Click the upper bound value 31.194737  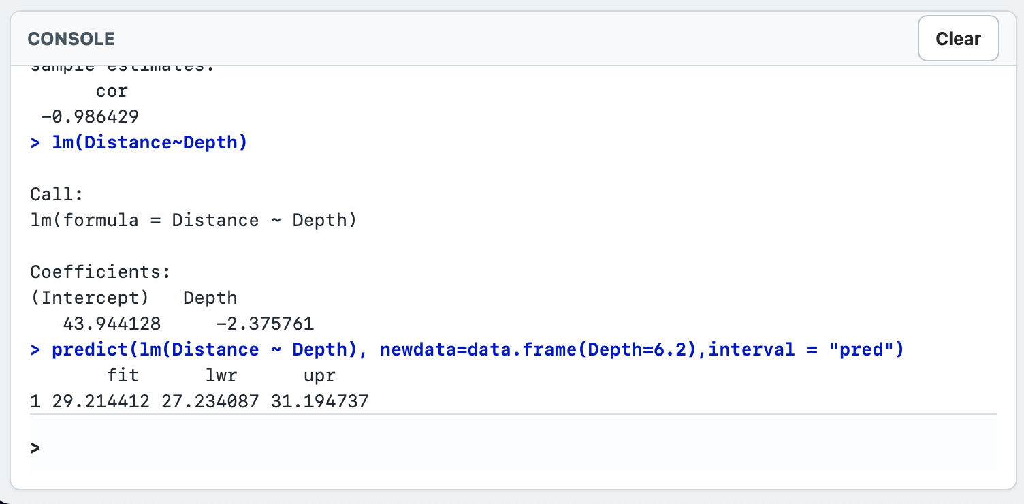click(x=319, y=402)
